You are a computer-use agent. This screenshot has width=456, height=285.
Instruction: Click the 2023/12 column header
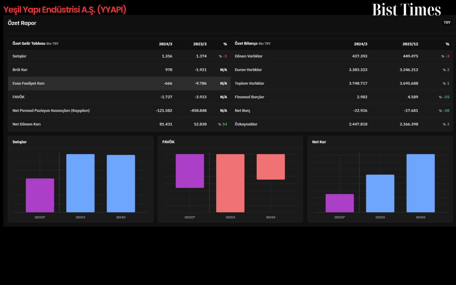[410, 44]
